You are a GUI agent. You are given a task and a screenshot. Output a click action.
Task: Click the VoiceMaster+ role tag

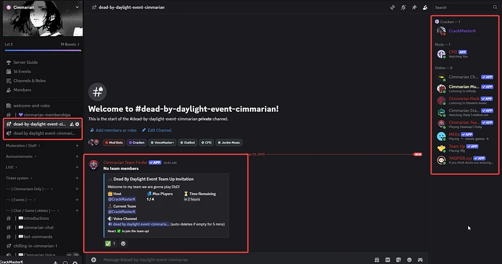pos(162,143)
